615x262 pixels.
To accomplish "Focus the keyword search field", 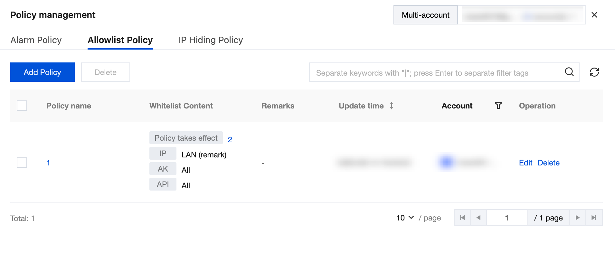I will (435, 73).
